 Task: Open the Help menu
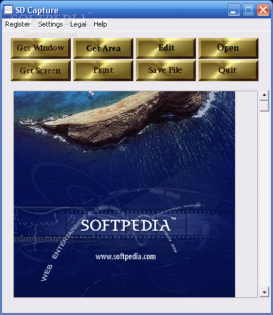click(100, 24)
